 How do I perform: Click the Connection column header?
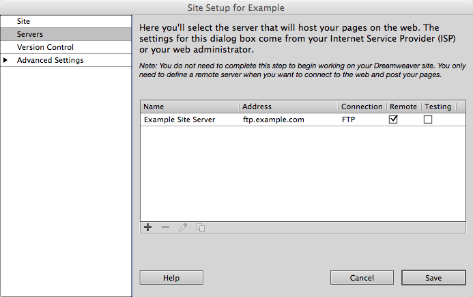click(362, 107)
